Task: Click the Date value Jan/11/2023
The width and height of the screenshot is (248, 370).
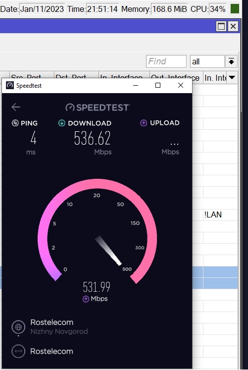Action: pyautogui.click(x=42, y=9)
